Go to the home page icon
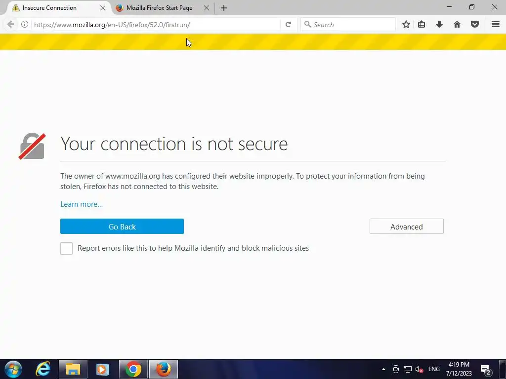This screenshot has height=379, width=506. 457,25
